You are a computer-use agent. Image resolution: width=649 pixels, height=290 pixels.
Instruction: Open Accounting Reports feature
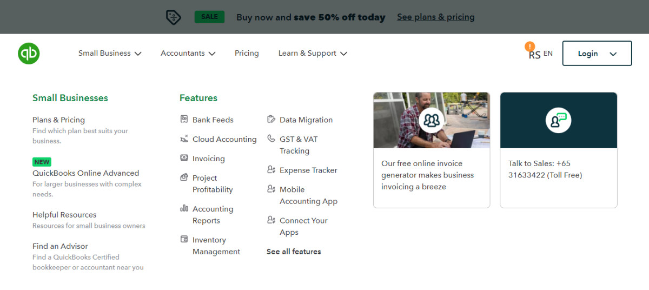[x=213, y=215]
